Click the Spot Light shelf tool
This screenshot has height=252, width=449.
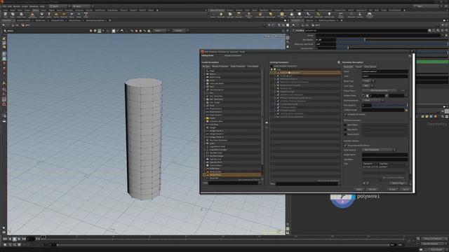(x=230, y=14)
